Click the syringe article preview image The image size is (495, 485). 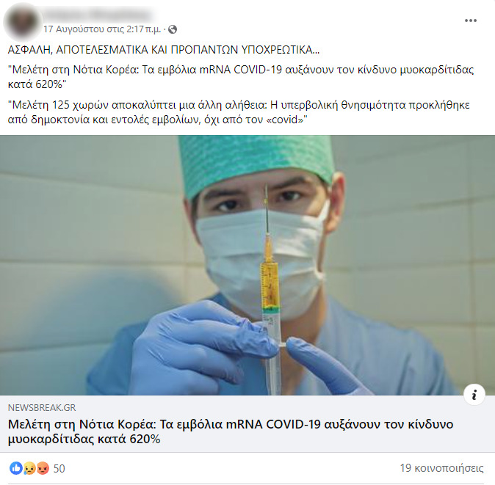point(247,265)
